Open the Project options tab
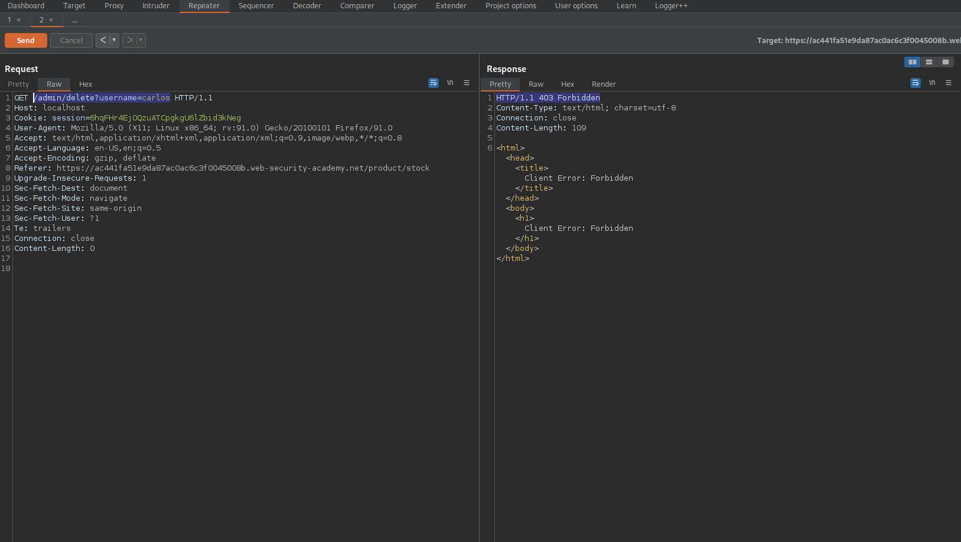961x542 pixels. (x=511, y=6)
